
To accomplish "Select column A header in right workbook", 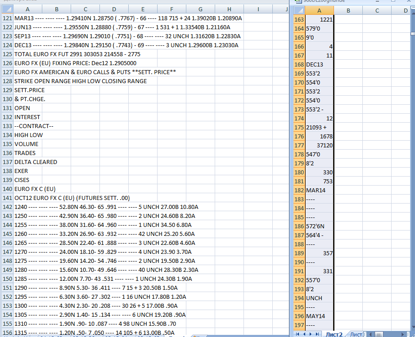I will (x=319, y=11).
